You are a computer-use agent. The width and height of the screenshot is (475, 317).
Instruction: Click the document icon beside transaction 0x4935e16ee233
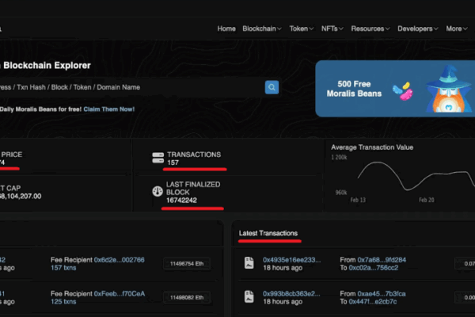coord(248,263)
